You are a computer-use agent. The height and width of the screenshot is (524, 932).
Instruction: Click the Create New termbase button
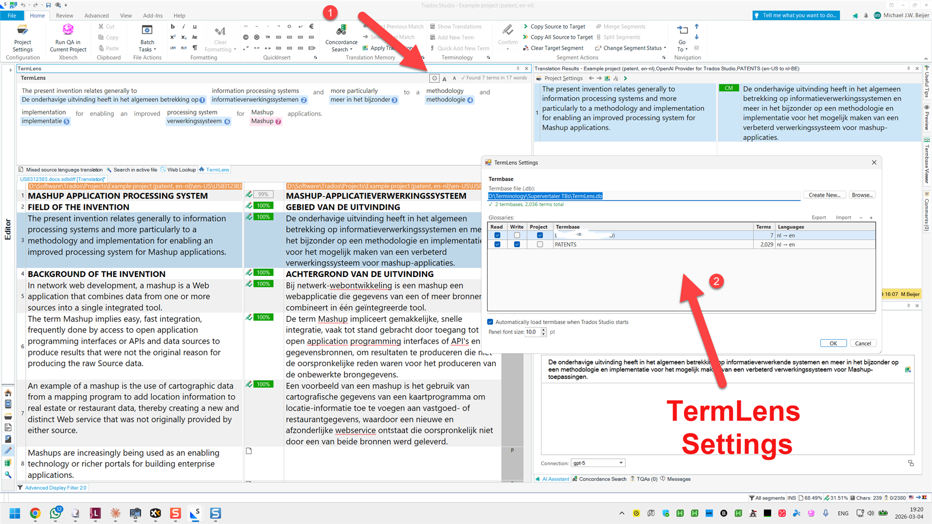(x=824, y=195)
